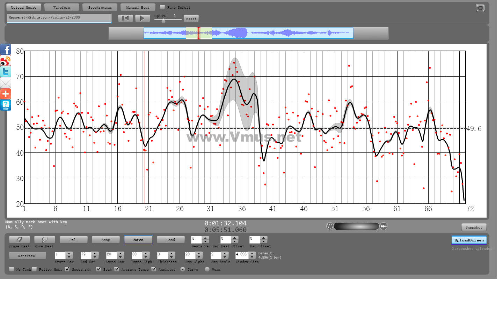
Task: Increase Beats Per Bar with the up arrow
Action: (x=205, y=238)
